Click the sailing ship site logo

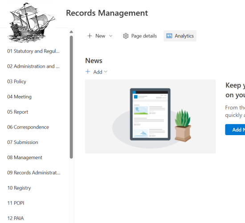coord(32,23)
